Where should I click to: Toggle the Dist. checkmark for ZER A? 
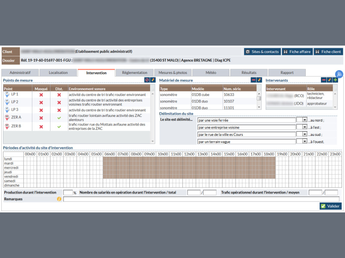point(59,118)
